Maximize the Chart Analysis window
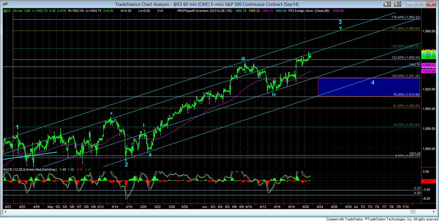The height and width of the screenshot is (221, 439). [421, 4]
